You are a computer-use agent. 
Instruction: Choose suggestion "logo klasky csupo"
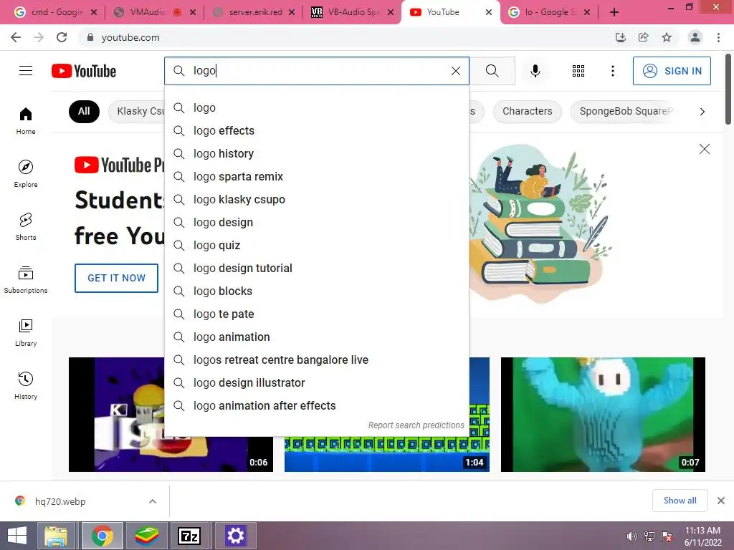(316, 199)
